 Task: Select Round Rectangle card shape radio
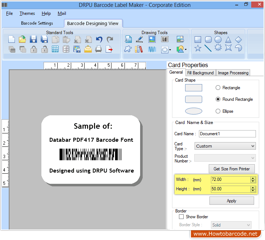pyautogui.click(x=218, y=99)
